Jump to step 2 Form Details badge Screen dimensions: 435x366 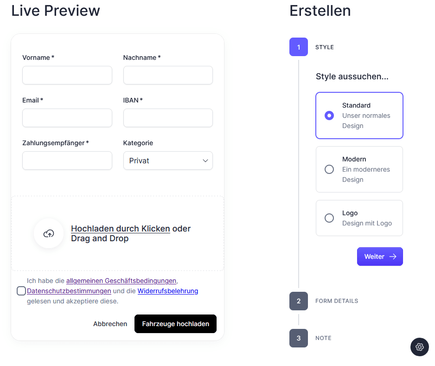tap(299, 301)
